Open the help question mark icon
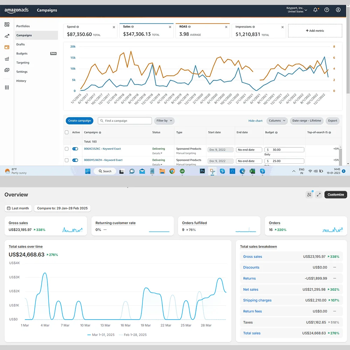Viewport: 350px width, 350px height. pyautogui.click(x=327, y=10)
